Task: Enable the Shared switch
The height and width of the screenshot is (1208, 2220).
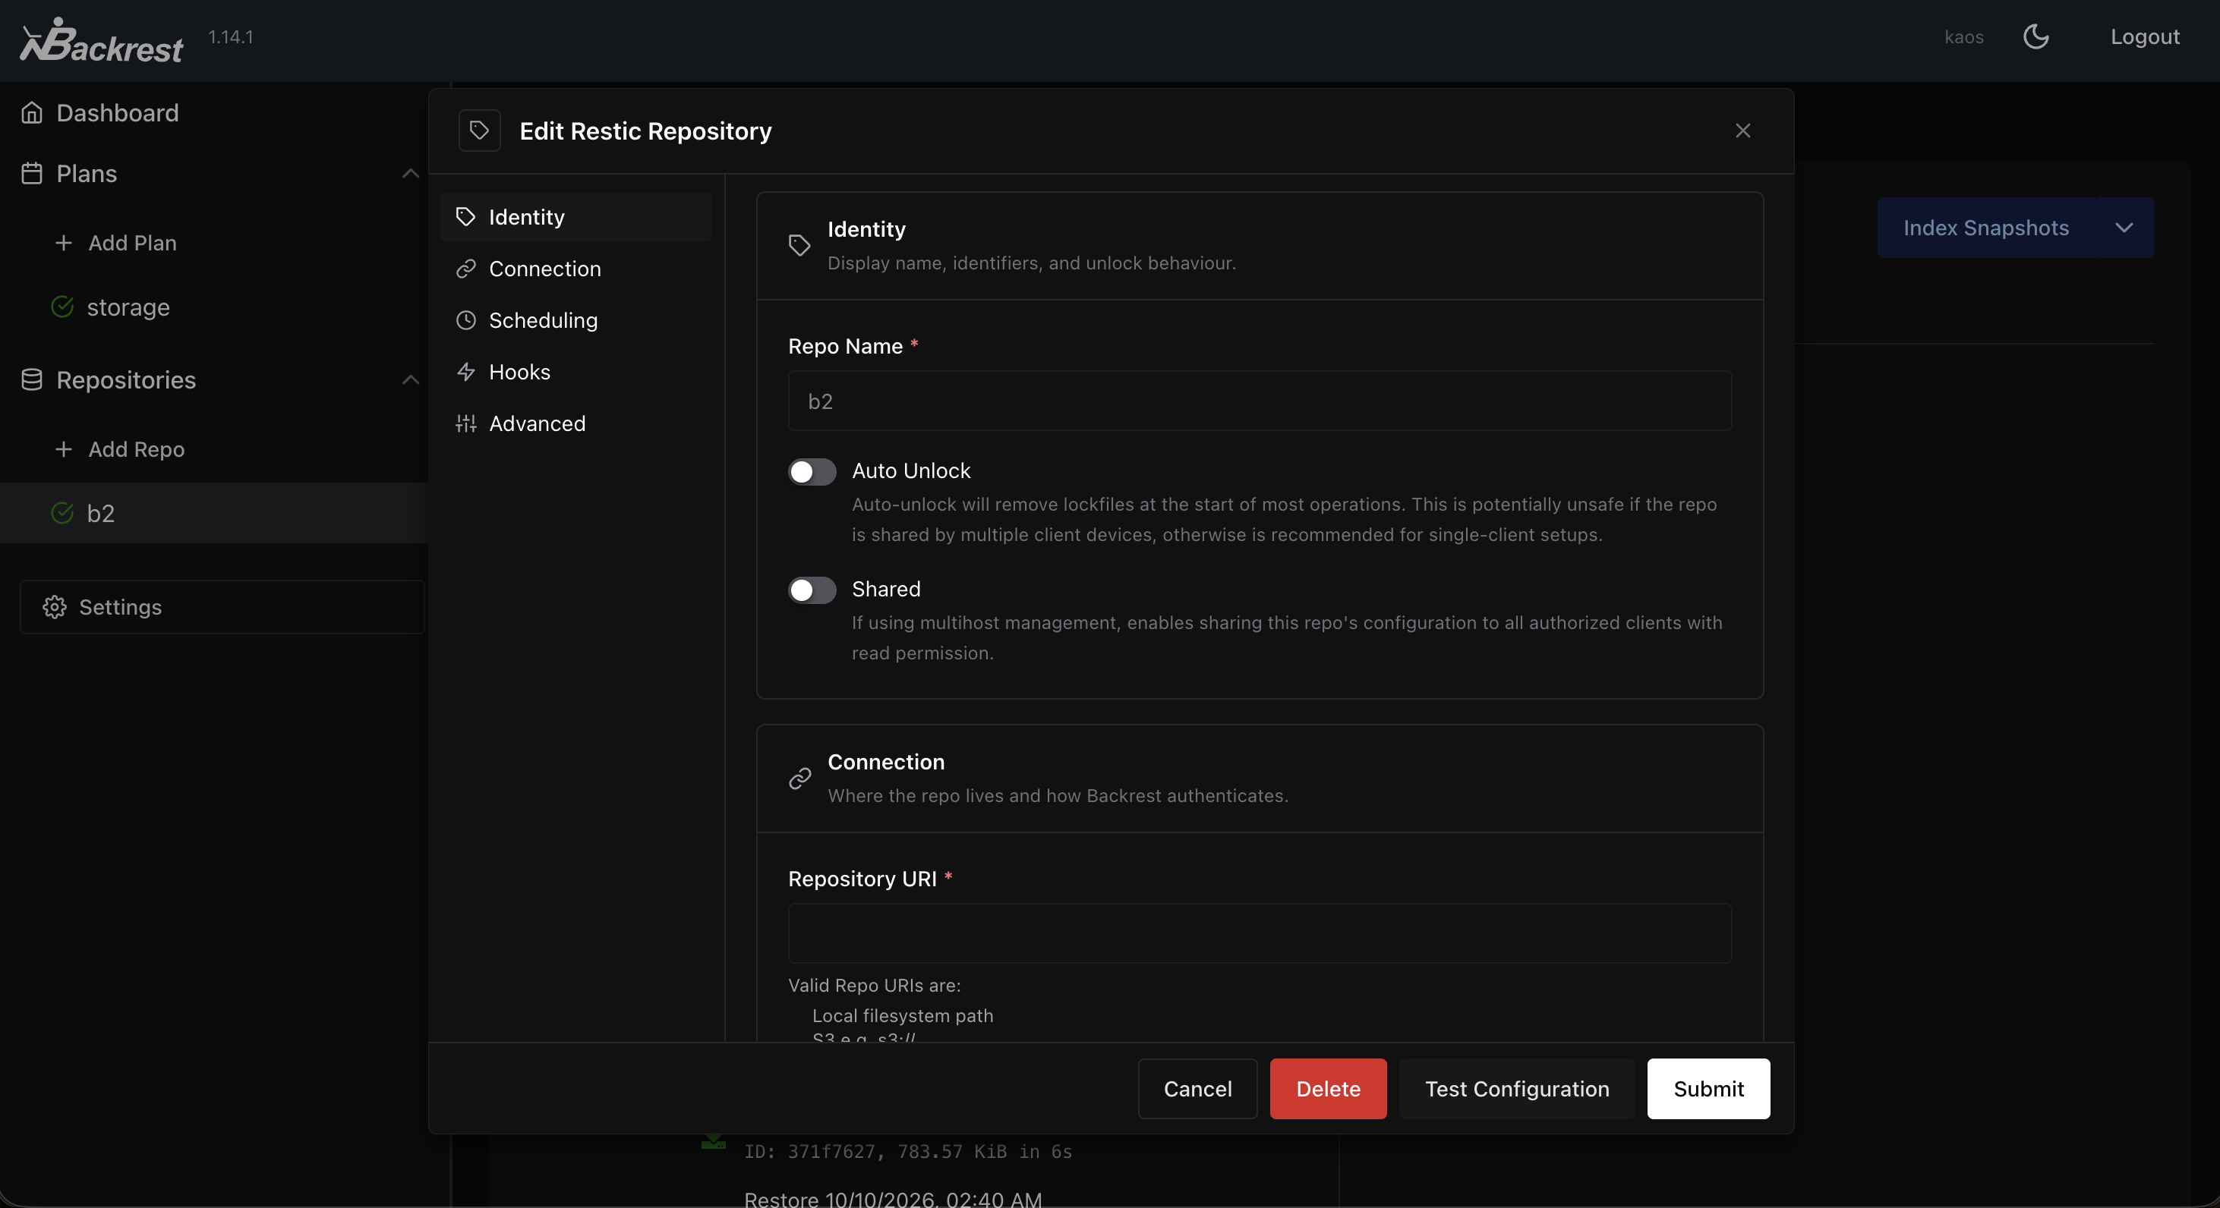Action: pyautogui.click(x=812, y=590)
